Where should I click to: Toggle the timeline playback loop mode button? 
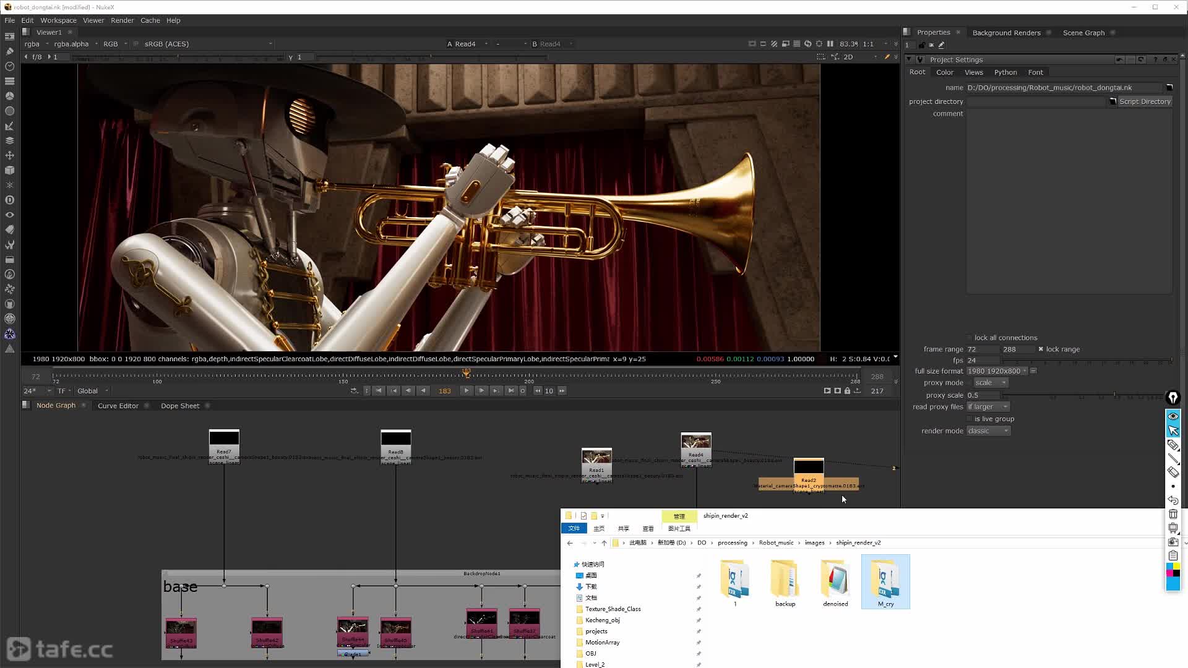tap(355, 391)
